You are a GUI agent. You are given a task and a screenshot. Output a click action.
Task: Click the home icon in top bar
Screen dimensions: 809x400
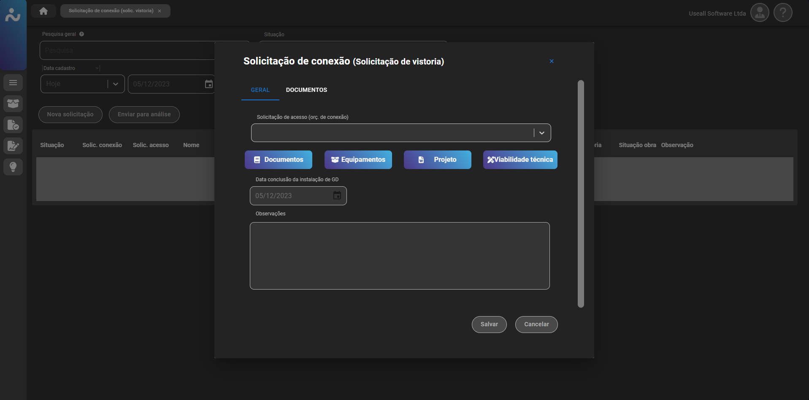pos(43,11)
